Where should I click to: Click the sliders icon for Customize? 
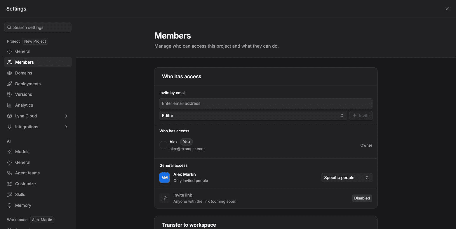(9, 184)
